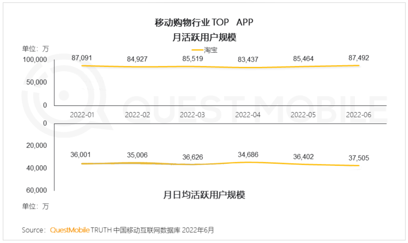Select the 85,464 data label
Screen dimensions: 408x243
coord(303,58)
